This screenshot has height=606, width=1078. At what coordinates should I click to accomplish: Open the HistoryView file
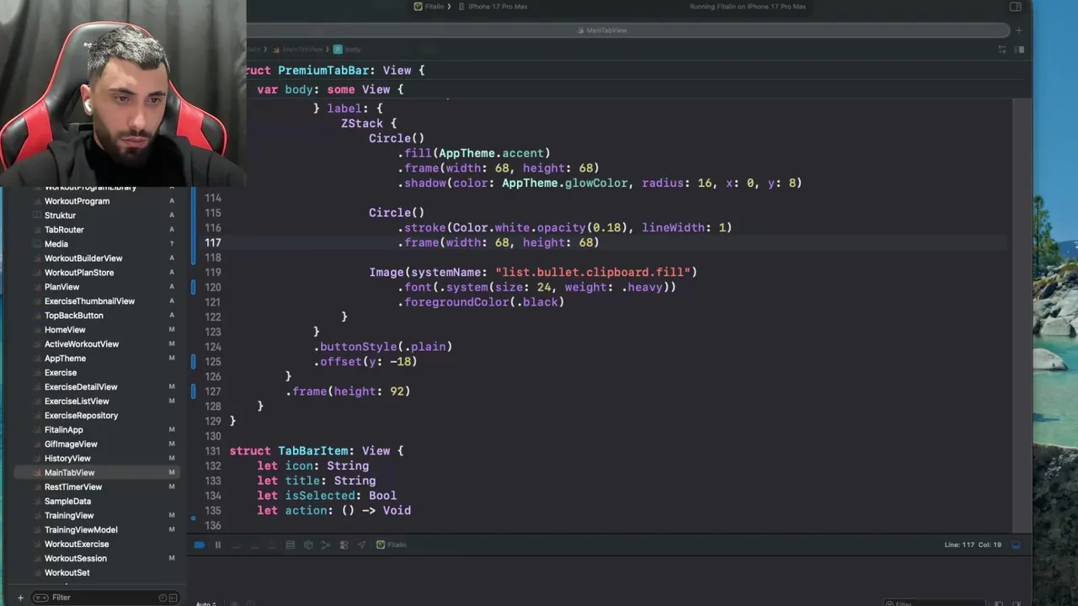pos(67,459)
